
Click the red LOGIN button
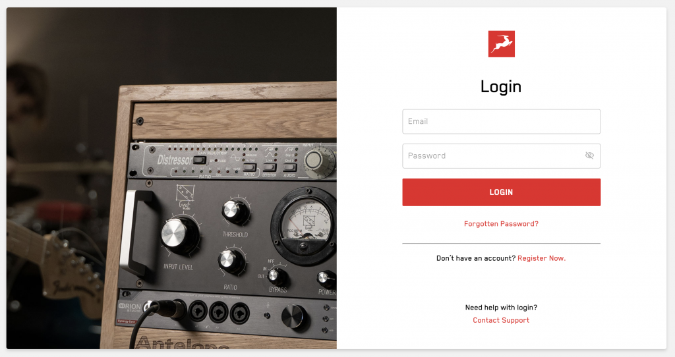point(501,192)
